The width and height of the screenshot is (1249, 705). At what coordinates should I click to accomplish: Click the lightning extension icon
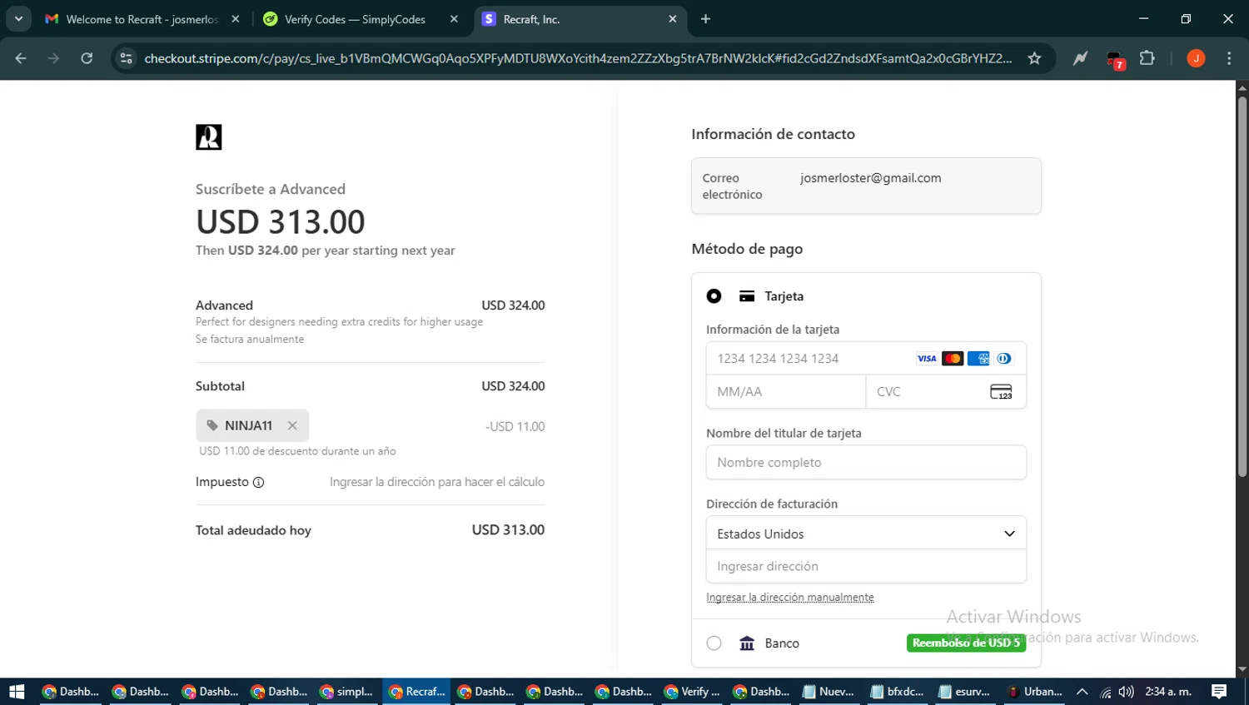tap(1080, 58)
